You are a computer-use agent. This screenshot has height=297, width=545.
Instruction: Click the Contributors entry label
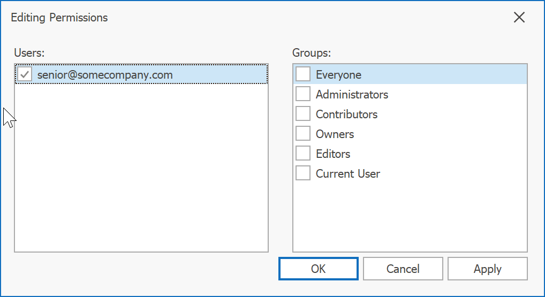pyautogui.click(x=346, y=115)
